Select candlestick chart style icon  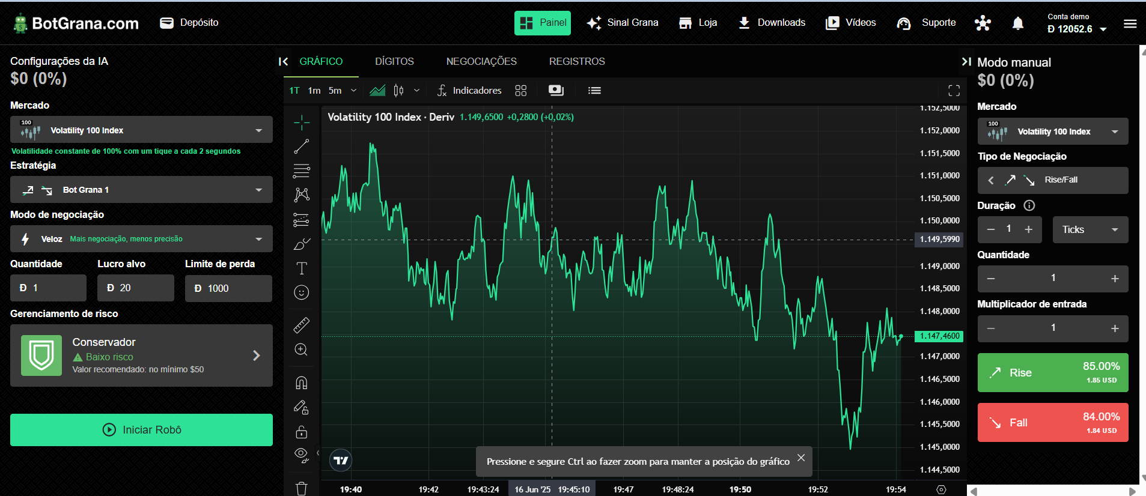398,91
